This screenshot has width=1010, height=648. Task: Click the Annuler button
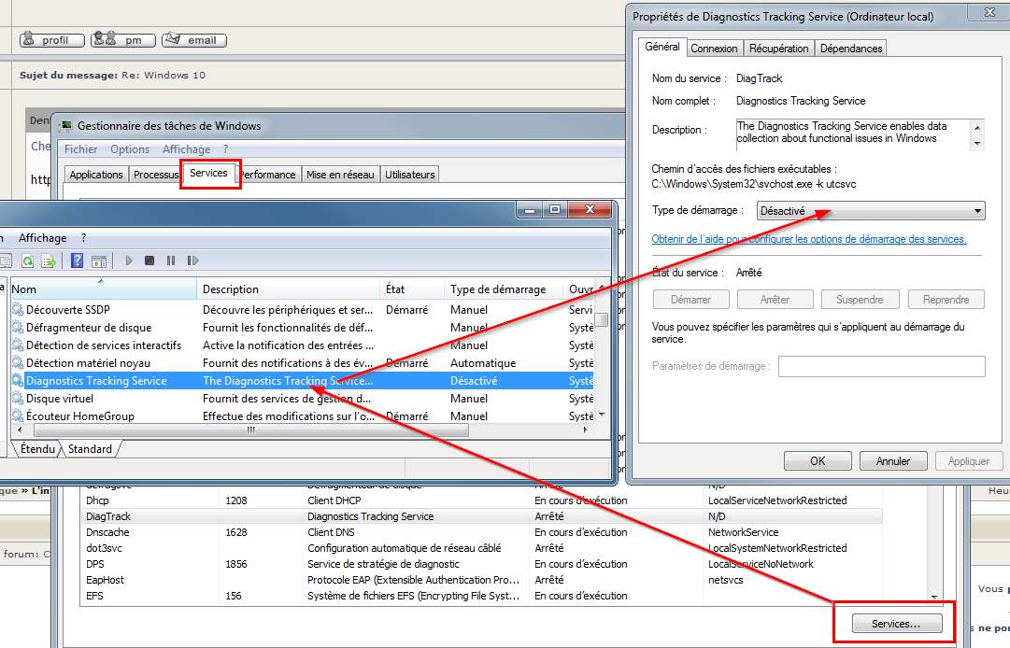click(893, 461)
